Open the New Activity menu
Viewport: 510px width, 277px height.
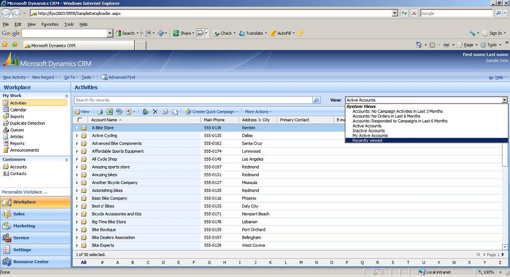(15, 78)
